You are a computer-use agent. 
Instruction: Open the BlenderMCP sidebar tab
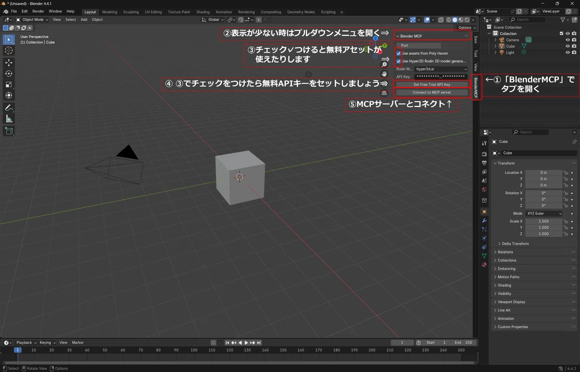click(x=476, y=88)
